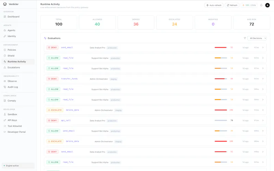Open the Developer Portal page
This screenshot has height=171, width=274.
pos(16,132)
